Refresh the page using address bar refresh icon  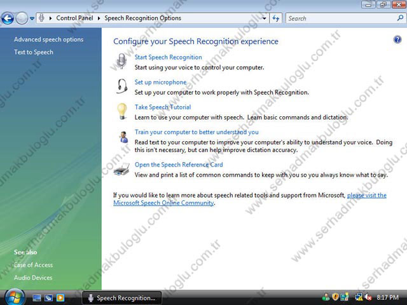276,18
